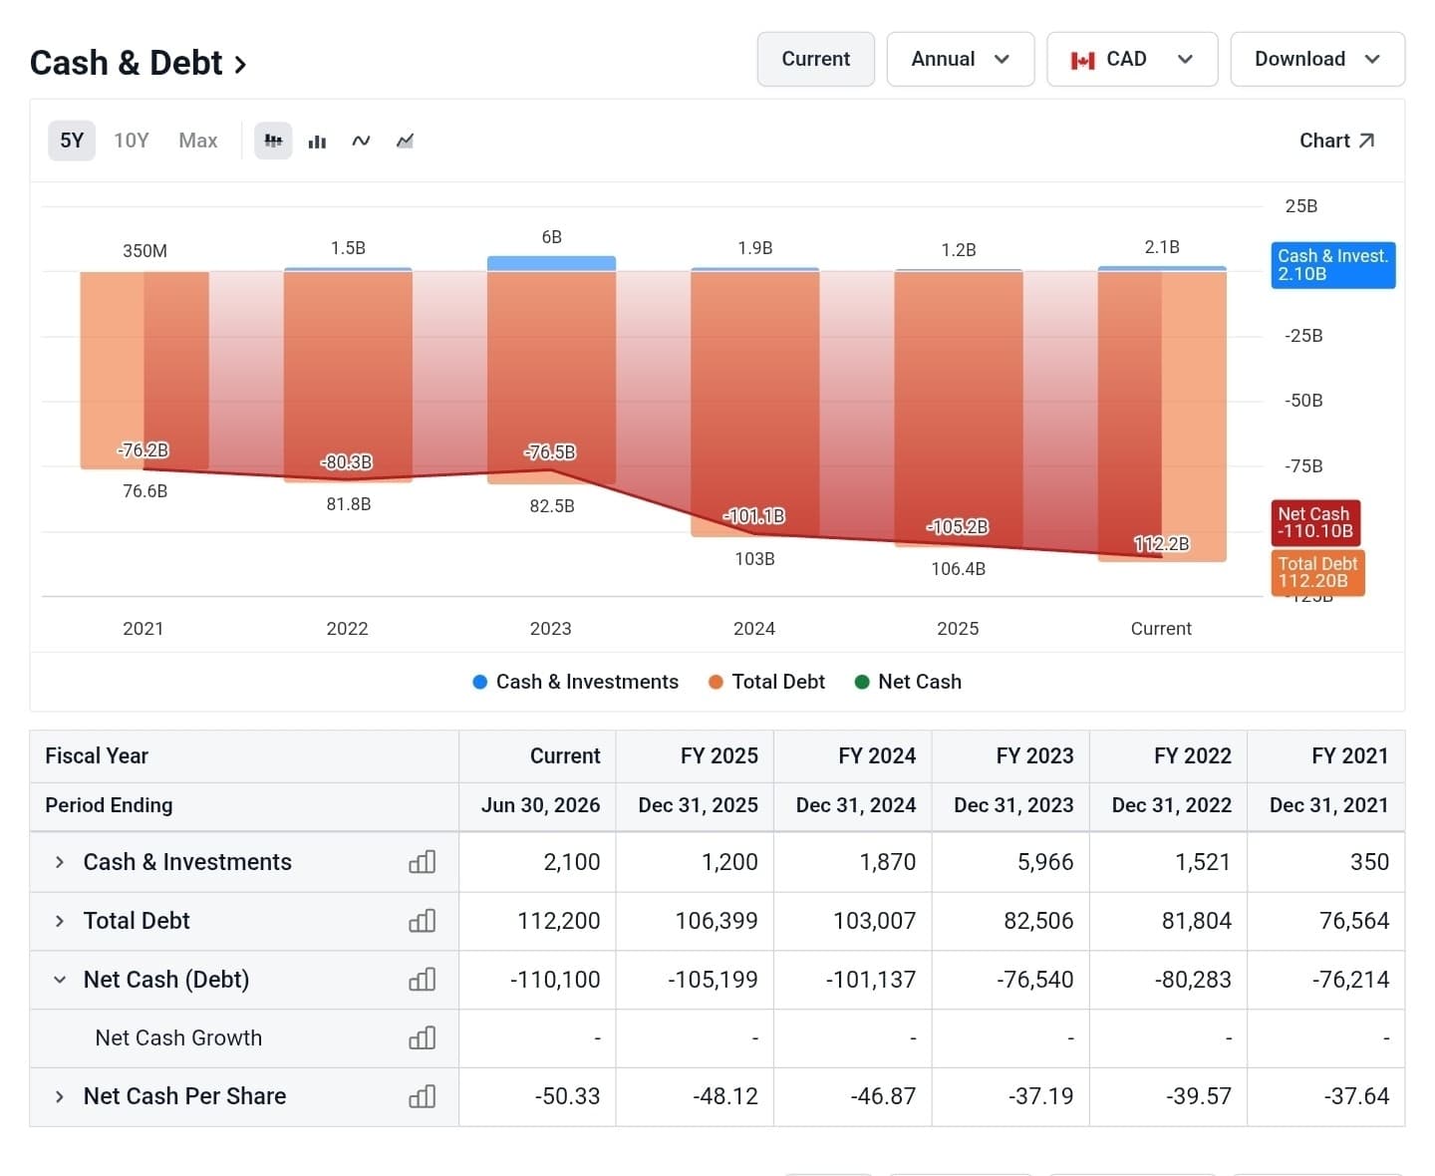Select the combined bars chart type icon
Image resolution: width=1435 pixels, height=1176 pixels.
273,141
